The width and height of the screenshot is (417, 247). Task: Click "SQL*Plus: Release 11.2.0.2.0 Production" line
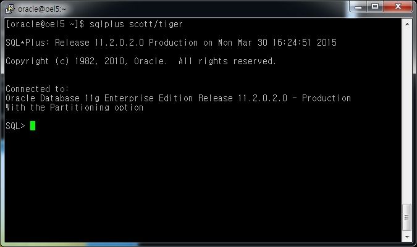171,43
